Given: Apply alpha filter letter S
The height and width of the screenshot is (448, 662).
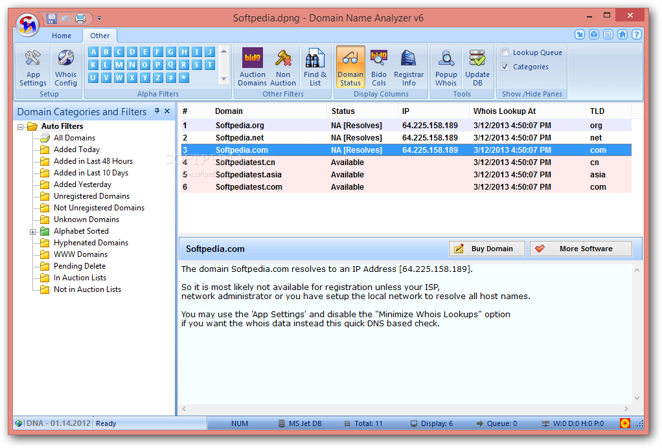Looking at the screenshot, I should click(197, 65).
